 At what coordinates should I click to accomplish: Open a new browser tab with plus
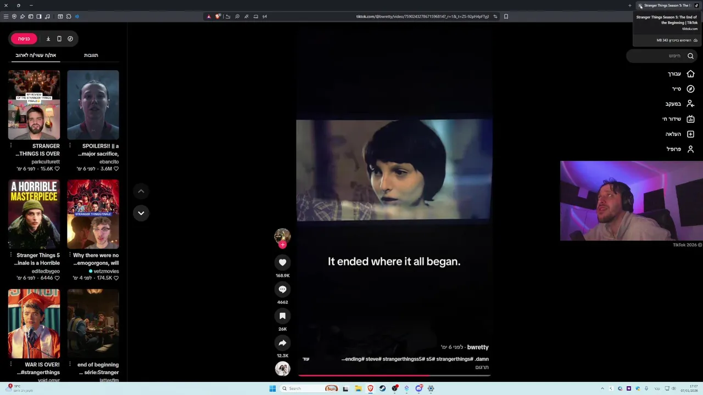[629, 5]
